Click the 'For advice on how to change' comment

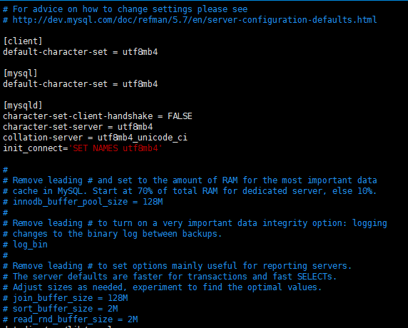pyautogui.click(x=125, y=9)
